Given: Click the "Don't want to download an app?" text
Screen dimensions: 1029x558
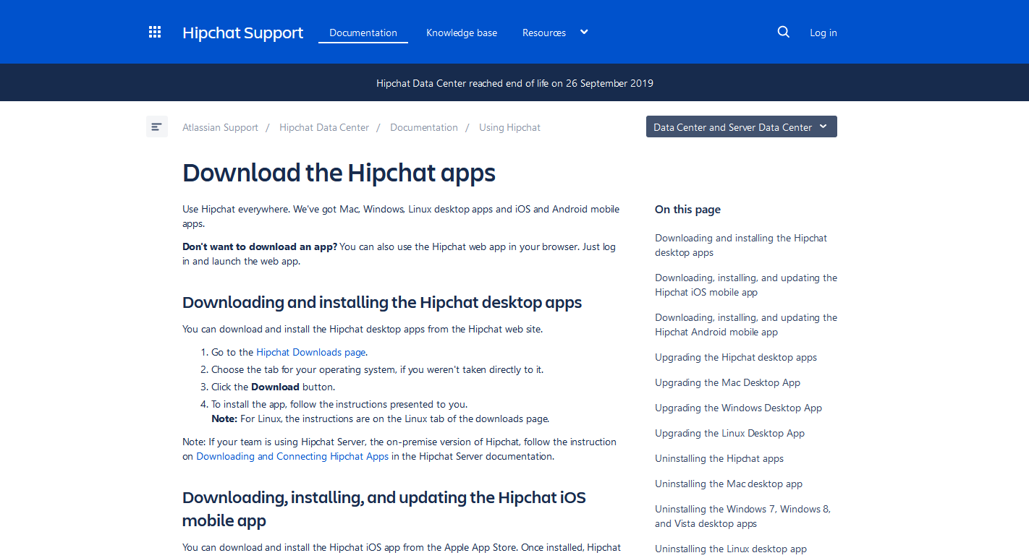Looking at the screenshot, I should tap(260, 246).
